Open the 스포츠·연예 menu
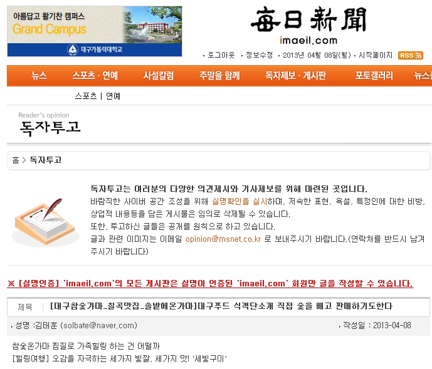432x369 pixels. tap(95, 76)
